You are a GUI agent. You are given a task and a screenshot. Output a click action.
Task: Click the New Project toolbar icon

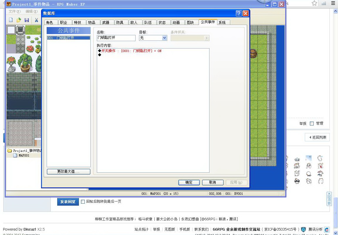[11, 20]
